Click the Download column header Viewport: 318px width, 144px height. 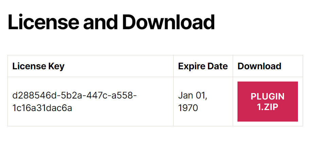(259, 66)
